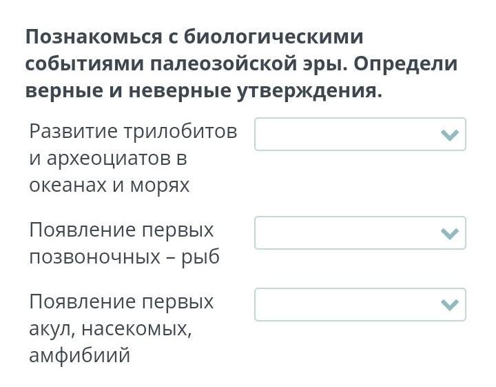Image resolution: width=496 pixels, height=387 pixels.
Task: Click the phrase "океанах и морях"
Action: click(x=109, y=186)
